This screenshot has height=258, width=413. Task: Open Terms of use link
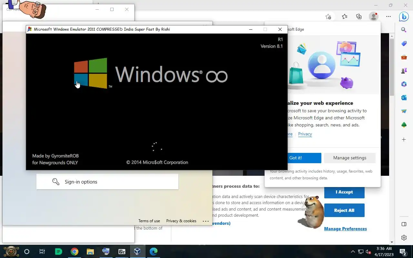149,221
